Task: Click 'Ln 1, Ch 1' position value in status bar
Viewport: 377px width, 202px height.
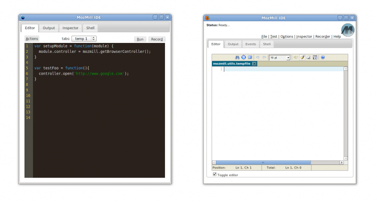Action: (243, 168)
